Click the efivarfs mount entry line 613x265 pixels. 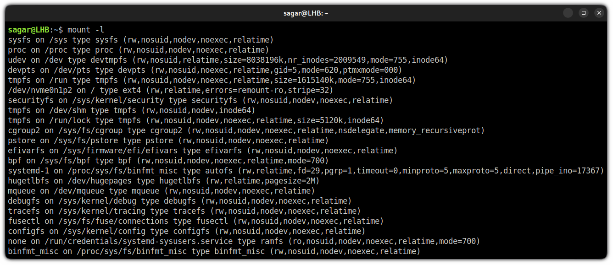pos(203,151)
